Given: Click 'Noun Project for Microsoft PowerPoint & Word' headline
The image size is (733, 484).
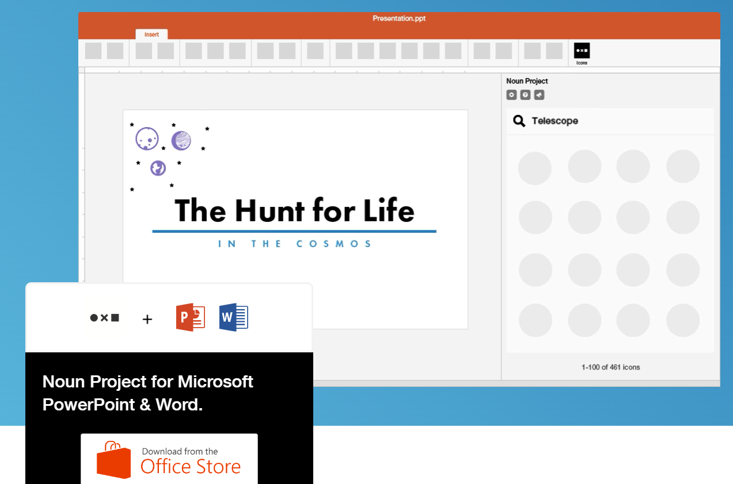Looking at the screenshot, I should tap(148, 393).
